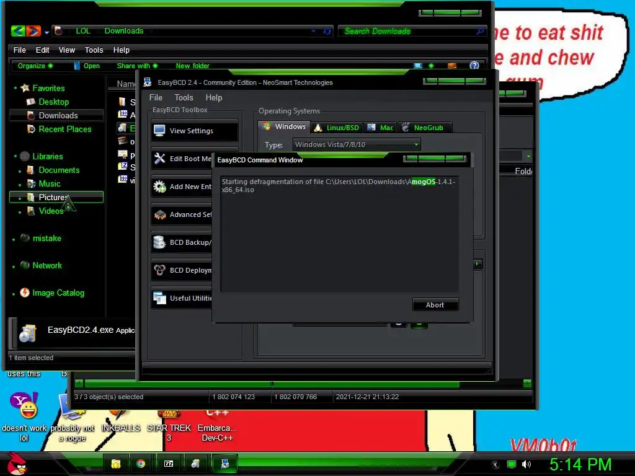Open View menu in Downloads Explorer window
Viewport: 635px width, 476px height.
[x=67, y=50]
